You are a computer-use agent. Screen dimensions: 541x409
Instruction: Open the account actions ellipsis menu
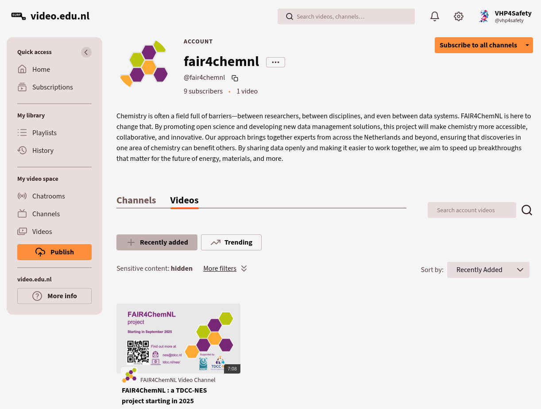click(275, 62)
